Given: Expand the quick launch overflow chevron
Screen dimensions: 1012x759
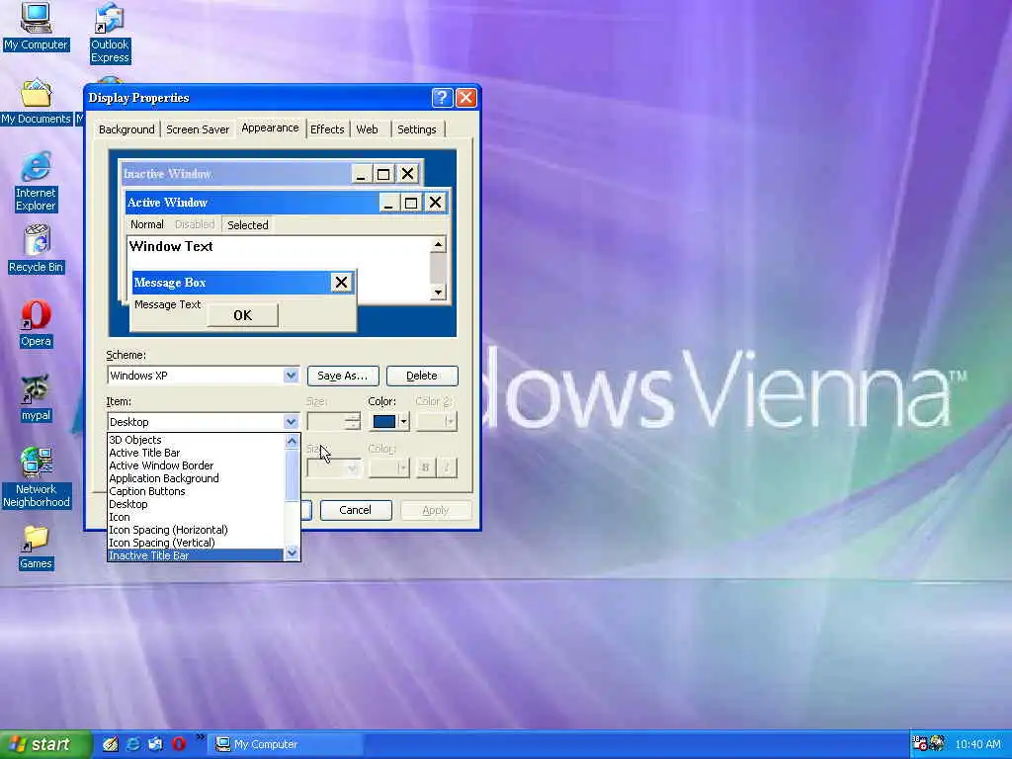Looking at the screenshot, I should pyautogui.click(x=200, y=737).
